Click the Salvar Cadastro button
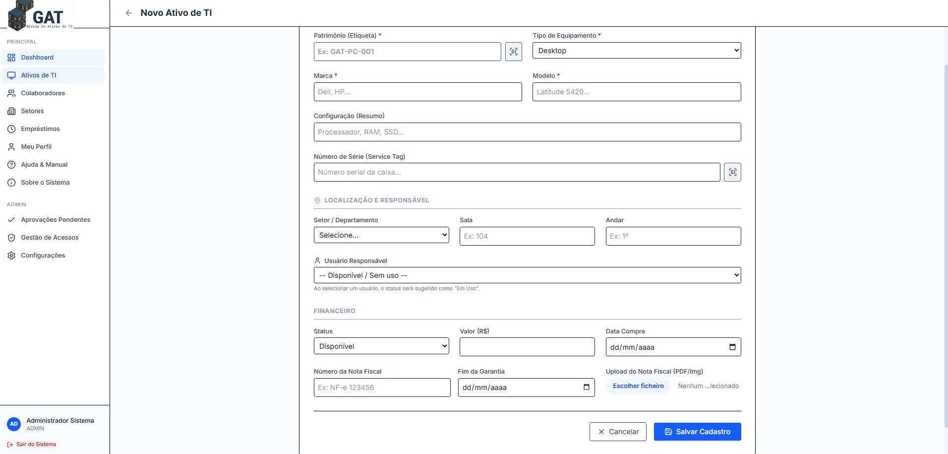Screen dimensions: 948x454 point(697,432)
